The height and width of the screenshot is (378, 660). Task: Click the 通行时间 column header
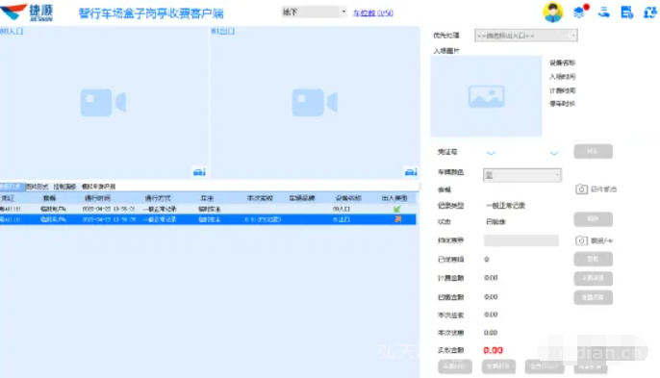click(97, 198)
